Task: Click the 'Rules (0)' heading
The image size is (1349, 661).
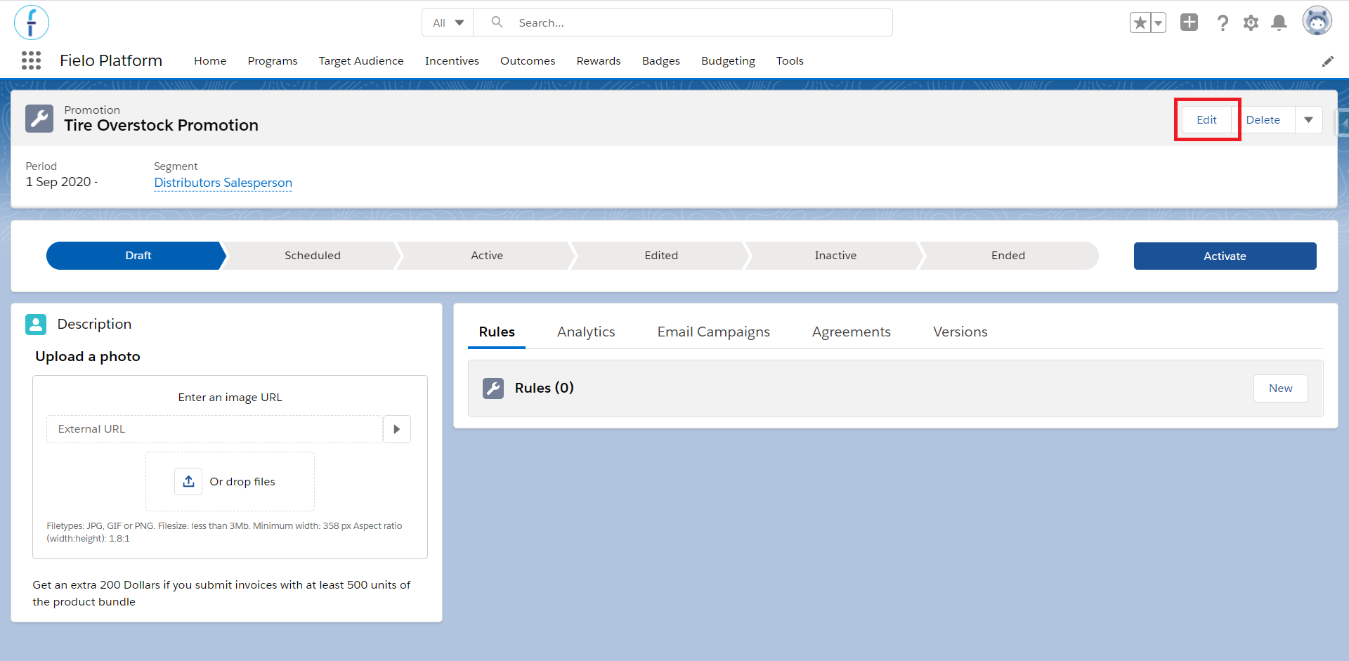Action: [544, 388]
